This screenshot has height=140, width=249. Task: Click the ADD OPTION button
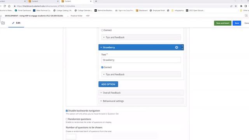coord(108,84)
